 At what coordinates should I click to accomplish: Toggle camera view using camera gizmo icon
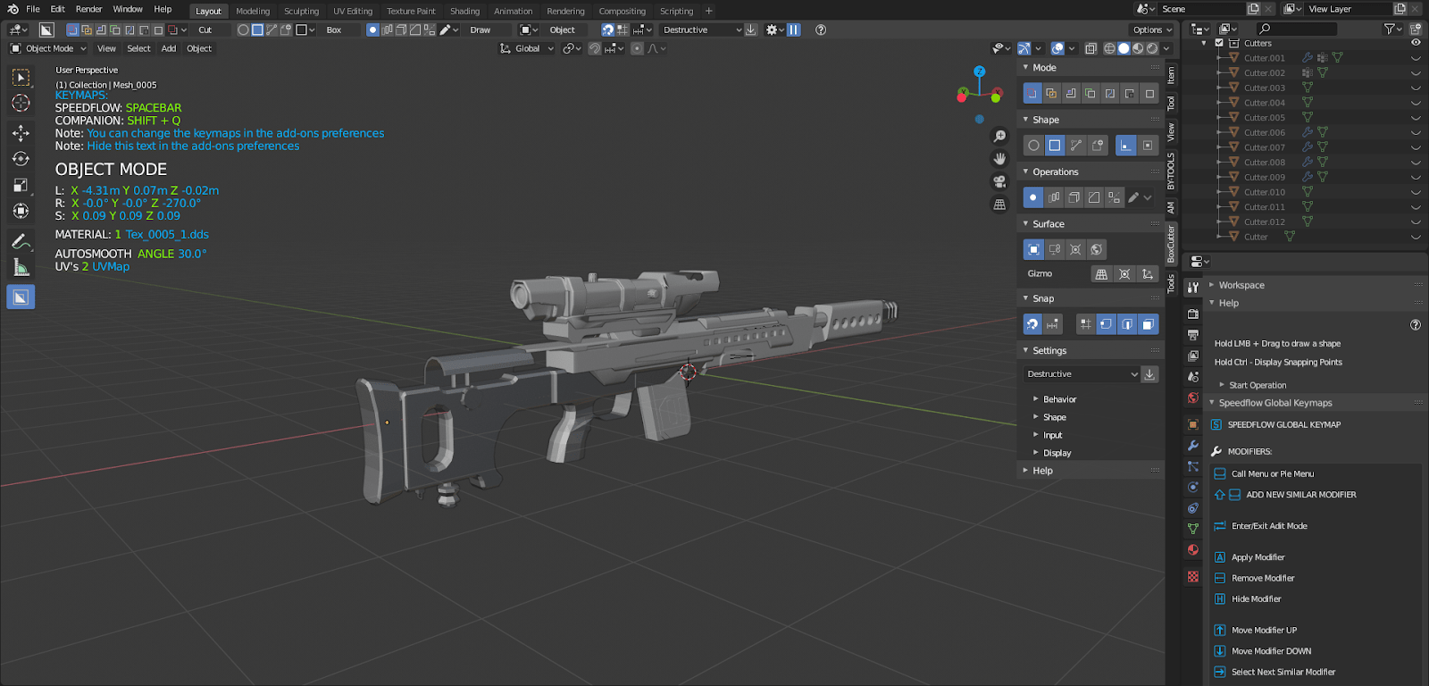point(999,181)
